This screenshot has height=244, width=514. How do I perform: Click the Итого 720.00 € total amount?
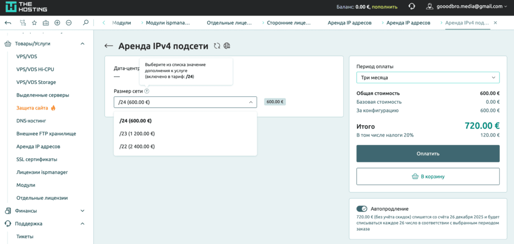pyautogui.click(x=482, y=126)
